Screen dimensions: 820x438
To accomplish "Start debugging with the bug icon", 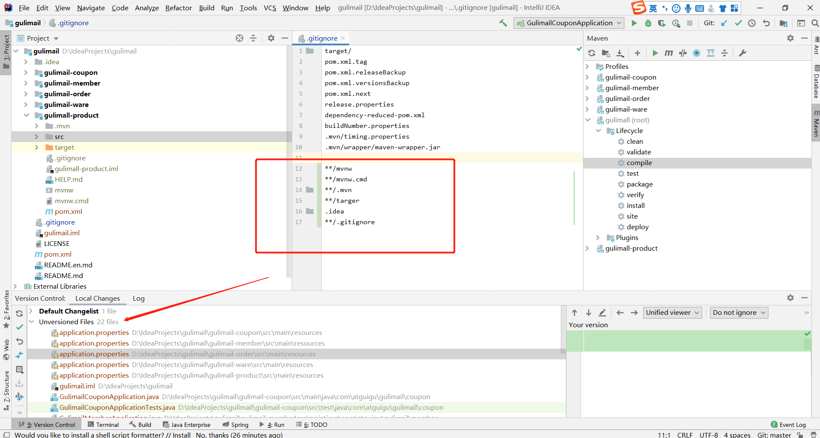I will coord(648,23).
